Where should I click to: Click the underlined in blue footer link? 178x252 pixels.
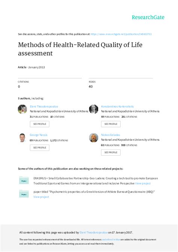tap(111, 240)
